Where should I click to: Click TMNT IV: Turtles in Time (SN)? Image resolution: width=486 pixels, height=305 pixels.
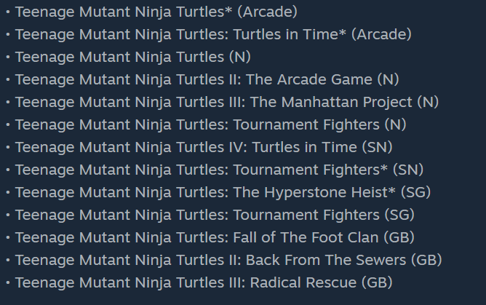(x=204, y=147)
